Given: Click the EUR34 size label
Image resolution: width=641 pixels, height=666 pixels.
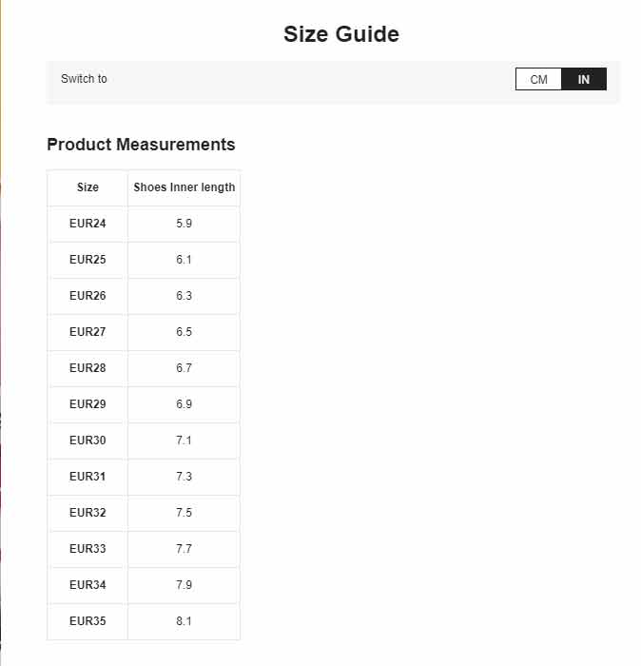Looking at the screenshot, I should tap(87, 584).
